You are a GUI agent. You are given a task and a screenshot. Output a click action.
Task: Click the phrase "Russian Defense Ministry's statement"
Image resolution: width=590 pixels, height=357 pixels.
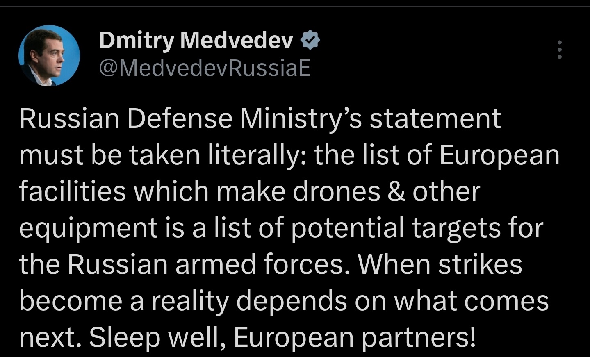click(260, 119)
